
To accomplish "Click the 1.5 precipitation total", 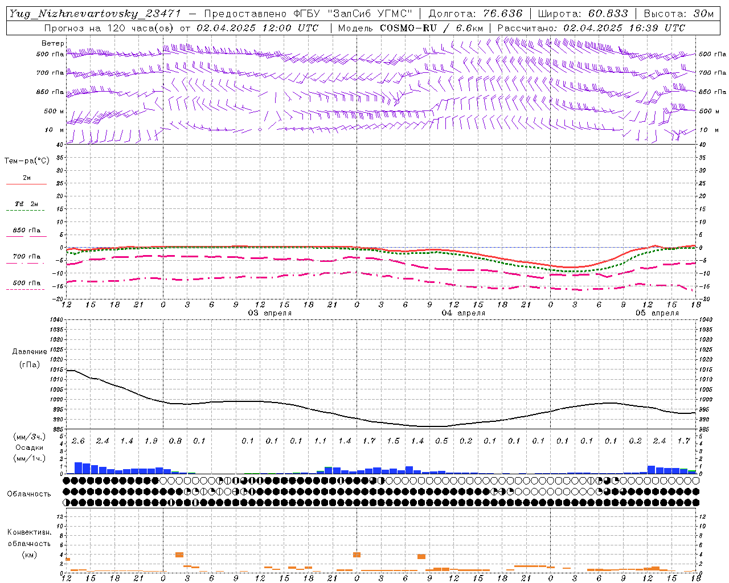I will click(393, 441).
